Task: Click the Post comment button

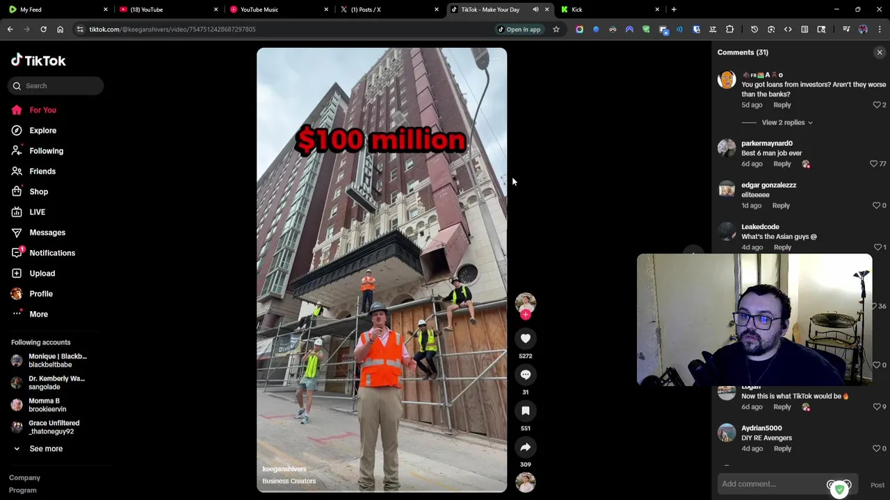Action: [877, 485]
